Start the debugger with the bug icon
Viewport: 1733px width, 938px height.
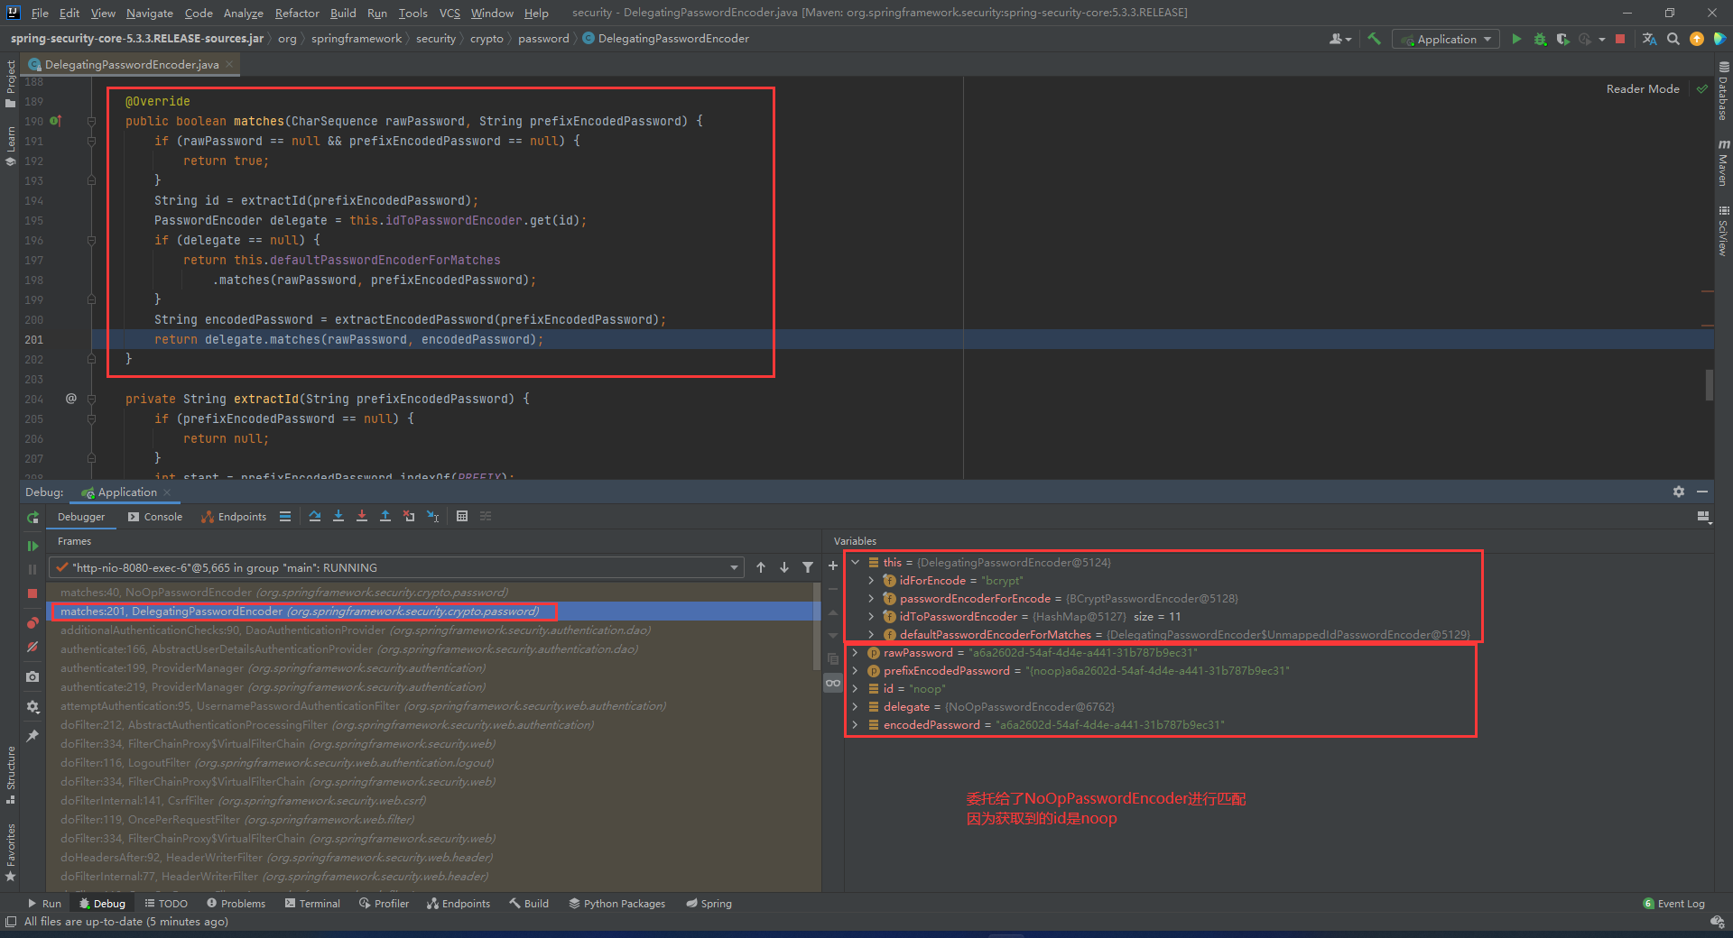(x=1540, y=39)
